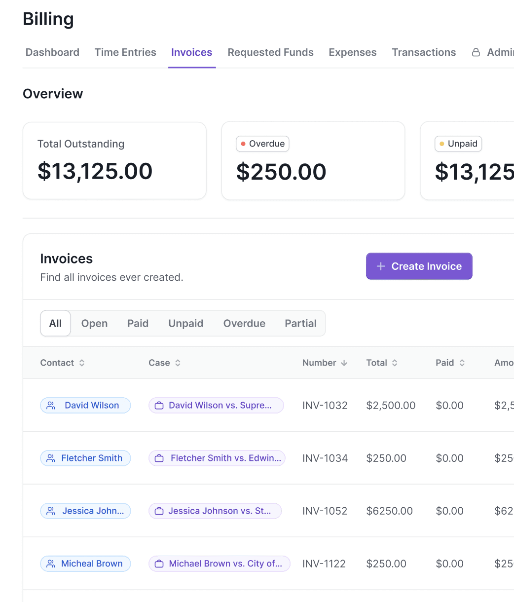This screenshot has width=514, height=602.
Task: Switch to Transactions tab
Action: [x=424, y=52]
